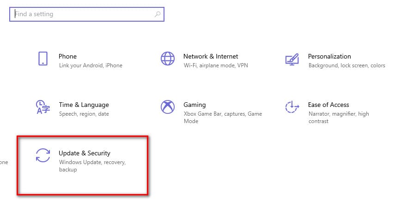Click 'Wi-Fi, airplane mode, VPN' description
This screenshot has width=401, height=218.
216,65
